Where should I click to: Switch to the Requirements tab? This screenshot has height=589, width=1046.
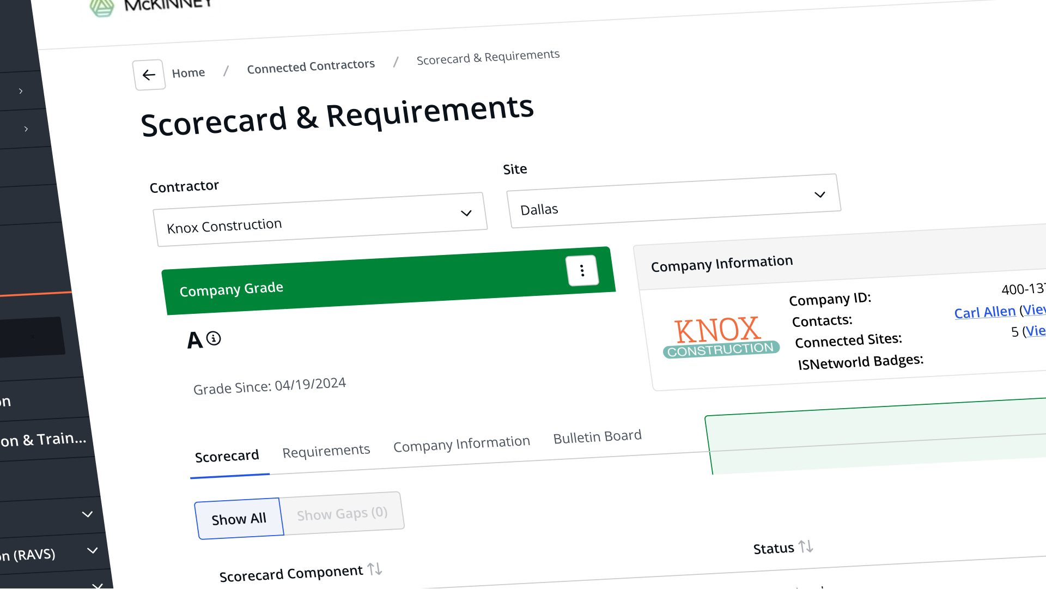(x=326, y=451)
